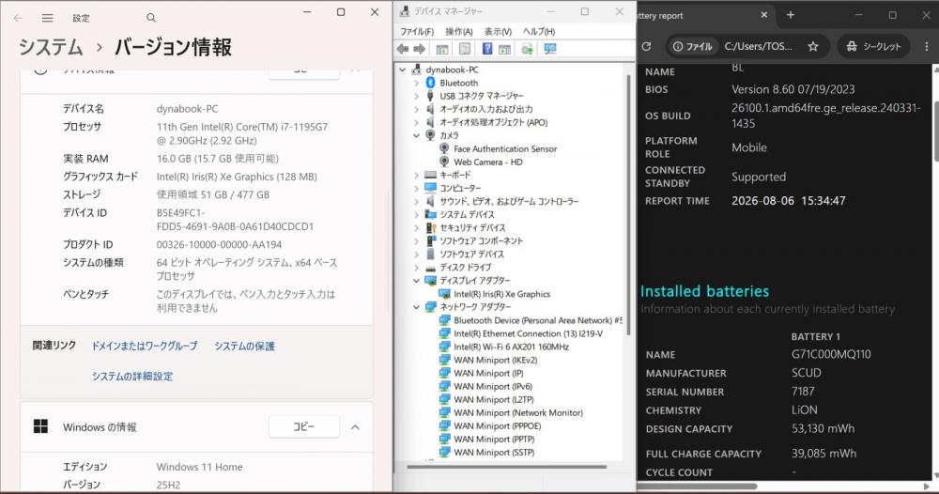The image size is (939, 494).
Task: Open システムの保護 link
Action: point(244,347)
